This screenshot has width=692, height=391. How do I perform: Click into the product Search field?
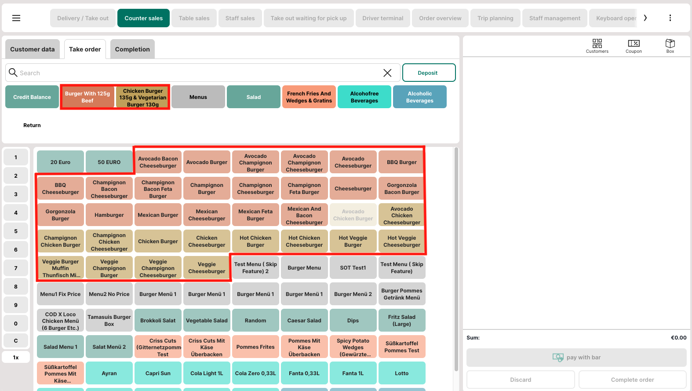(x=198, y=73)
